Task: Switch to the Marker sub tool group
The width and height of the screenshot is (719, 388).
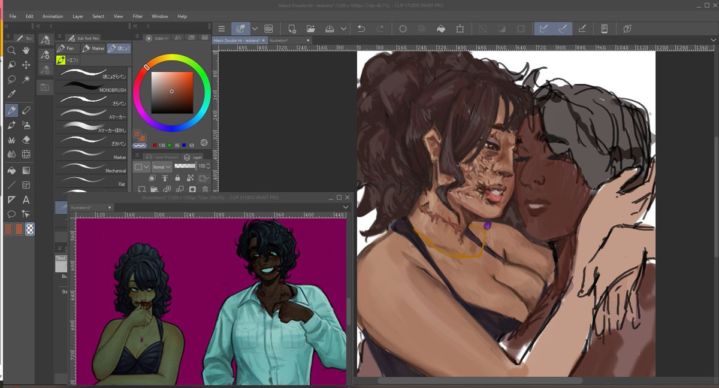Action: (x=93, y=48)
